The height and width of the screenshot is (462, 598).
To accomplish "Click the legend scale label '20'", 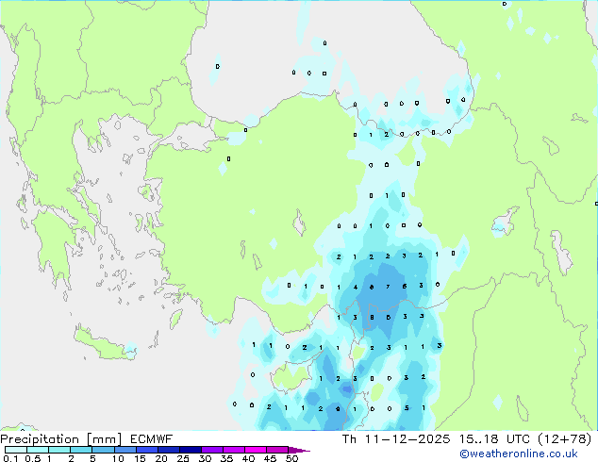I will [x=161, y=458].
